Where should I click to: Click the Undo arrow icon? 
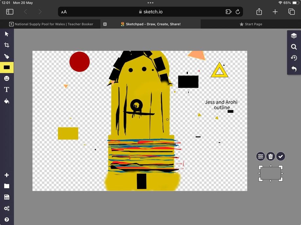294,69
